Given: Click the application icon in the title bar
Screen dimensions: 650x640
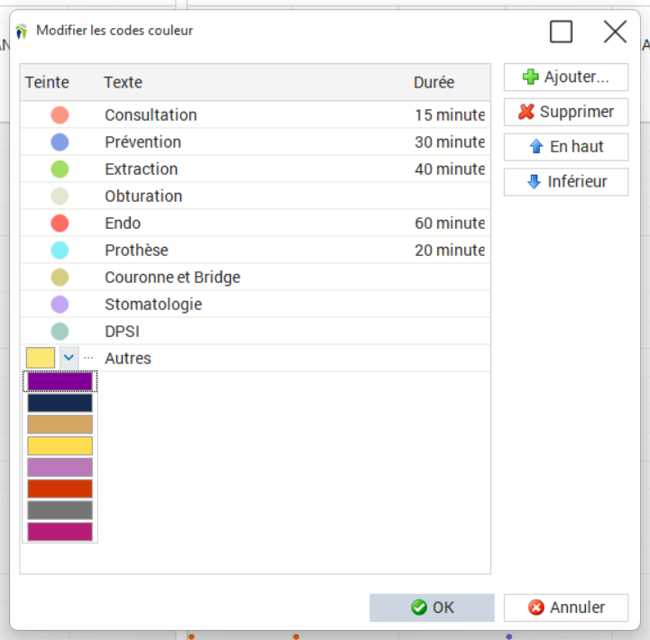Looking at the screenshot, I should (22, 31).
